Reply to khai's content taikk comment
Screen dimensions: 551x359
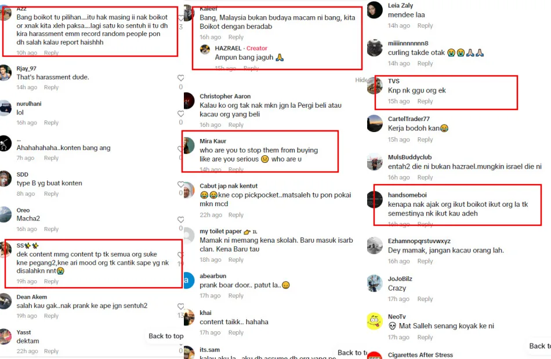tap(236, 333)
